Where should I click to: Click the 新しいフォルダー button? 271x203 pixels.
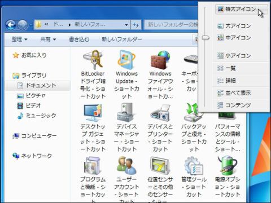coord(122,39)
